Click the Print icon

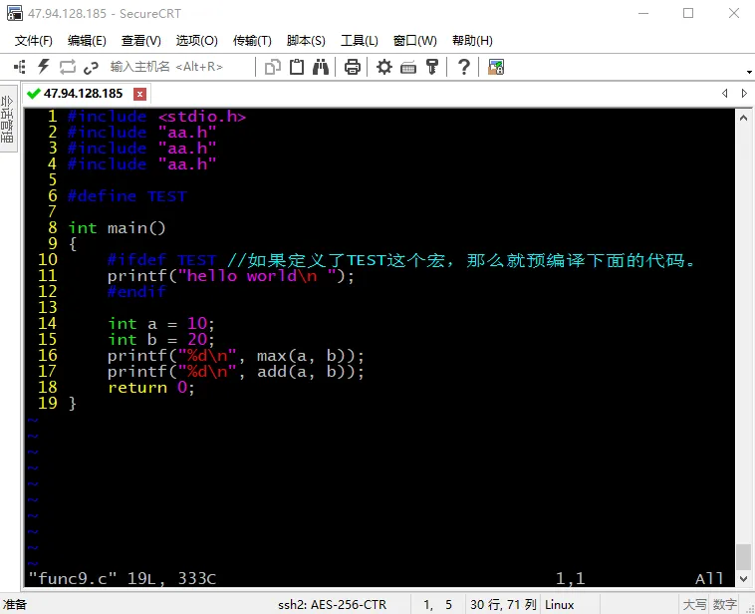point(352,67)
